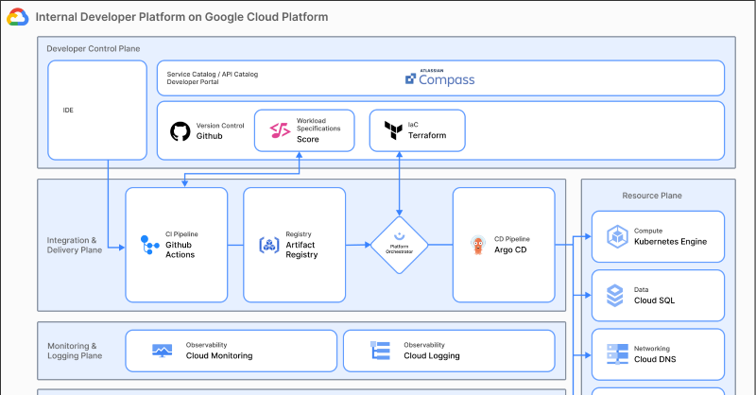Click the Cloud Monitoring label
Image resolution: width=756 pixels, height=395 pixels.
(219, 355)
